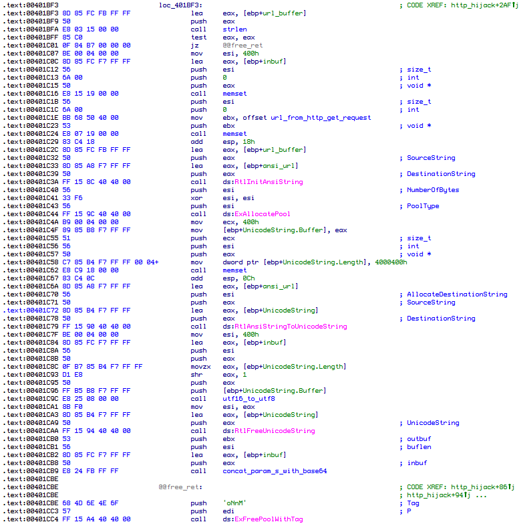Click the address .text:00401C01

pyautogui.click(x=31, y=46)
